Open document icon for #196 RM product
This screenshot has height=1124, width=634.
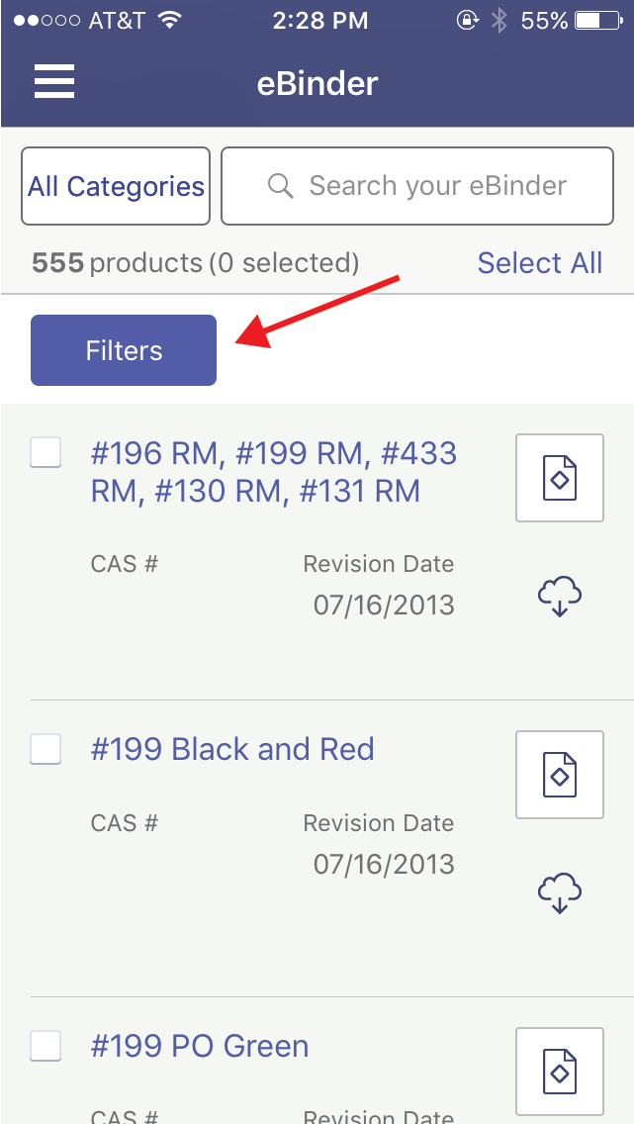pyautogui.click(x=559, y=478)
